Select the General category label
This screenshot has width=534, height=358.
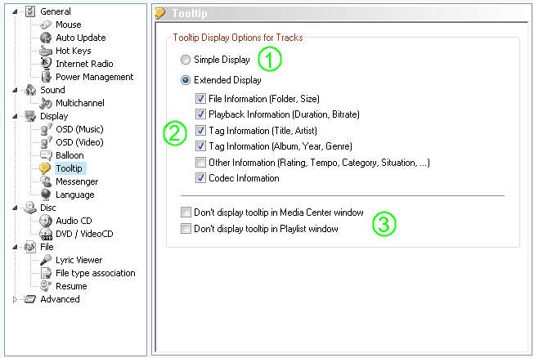56,11
